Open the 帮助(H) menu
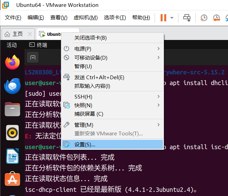 pyautogui.click(x=141, y=18)
